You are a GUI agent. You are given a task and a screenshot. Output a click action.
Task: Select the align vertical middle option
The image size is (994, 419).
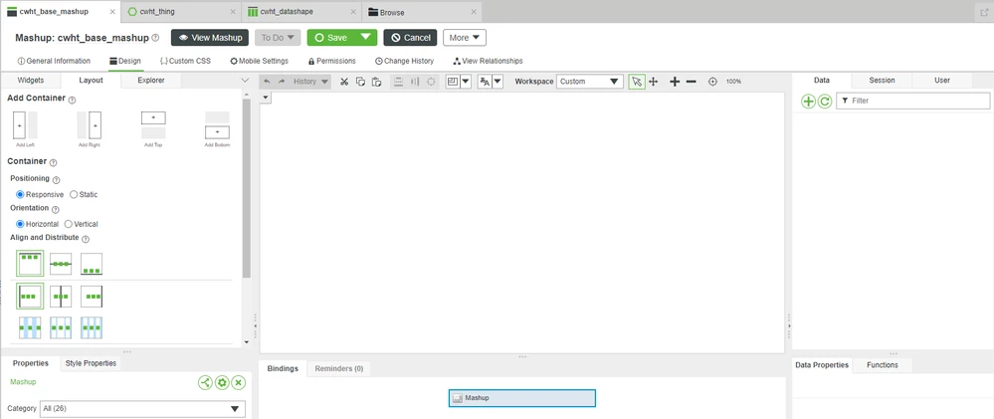coord(61,264)
